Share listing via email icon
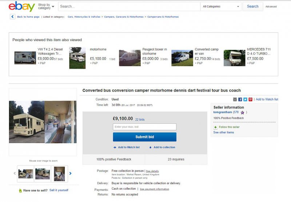The height and width of the screenshot is (202, 291). point(235,99)
